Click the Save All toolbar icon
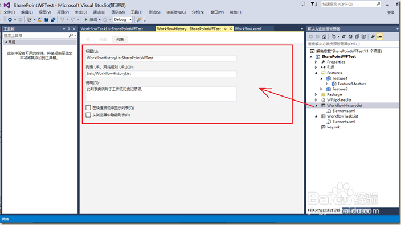The image size is (401, 225). [53, 20]
